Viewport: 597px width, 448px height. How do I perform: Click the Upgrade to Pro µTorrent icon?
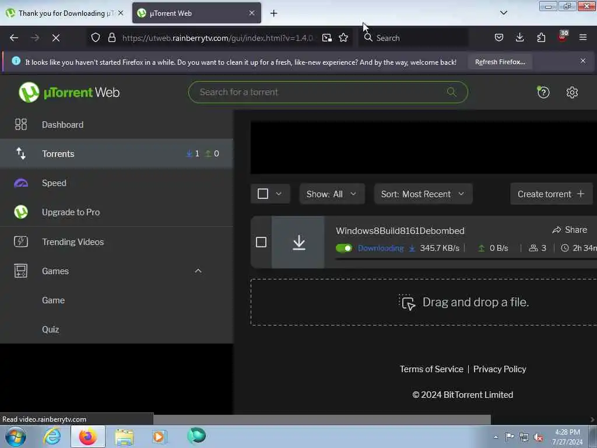[x=21, y=212]
